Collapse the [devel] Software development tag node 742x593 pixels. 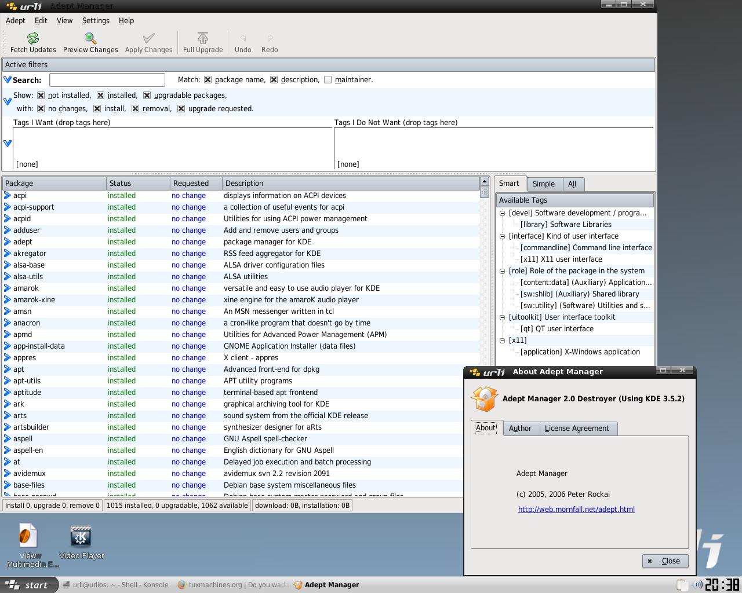[x=503, y=213]
